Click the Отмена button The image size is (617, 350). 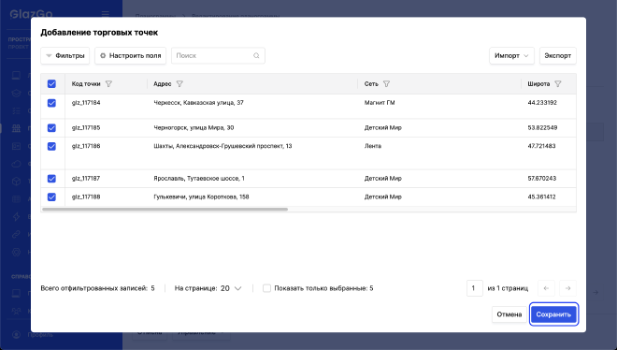(509, 314)
